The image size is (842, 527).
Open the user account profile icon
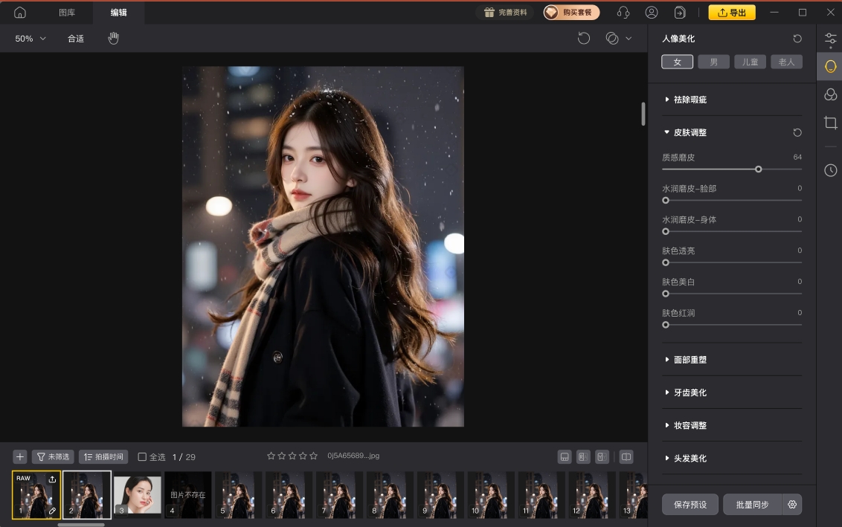(x=652, y=13)
